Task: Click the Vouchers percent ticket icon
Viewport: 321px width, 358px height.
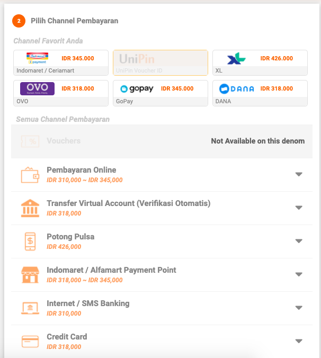Action: click(30, 141)
